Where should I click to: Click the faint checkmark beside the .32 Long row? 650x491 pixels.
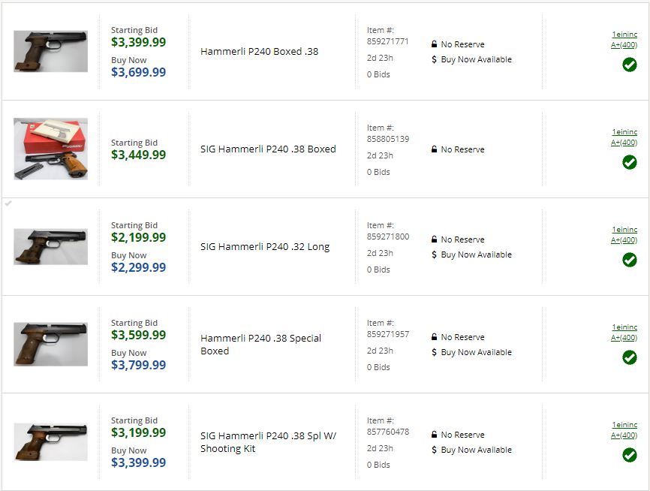[8, 203]
